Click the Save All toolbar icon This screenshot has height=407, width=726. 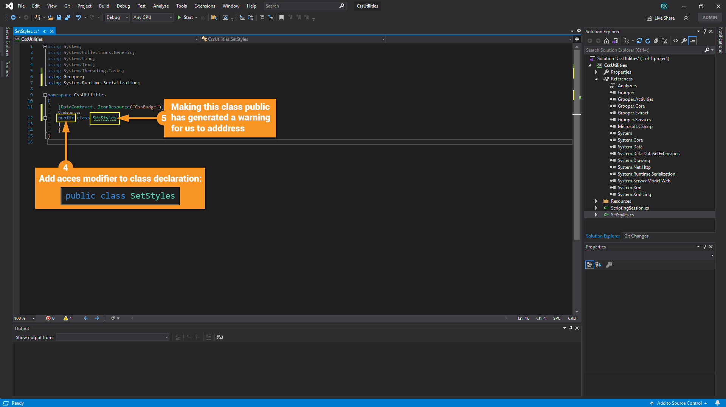[67, 17]
